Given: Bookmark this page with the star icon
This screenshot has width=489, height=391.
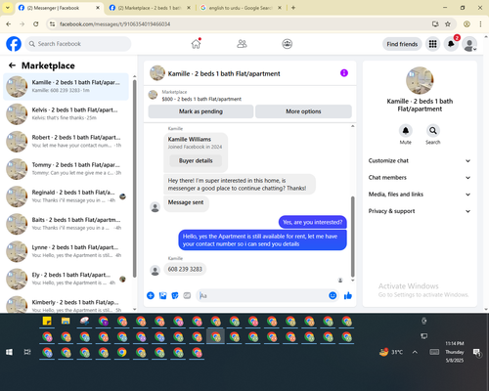Looking at the screenshot, I should [448, 23].
